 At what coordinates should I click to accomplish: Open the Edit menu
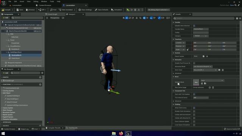(16, 2)
